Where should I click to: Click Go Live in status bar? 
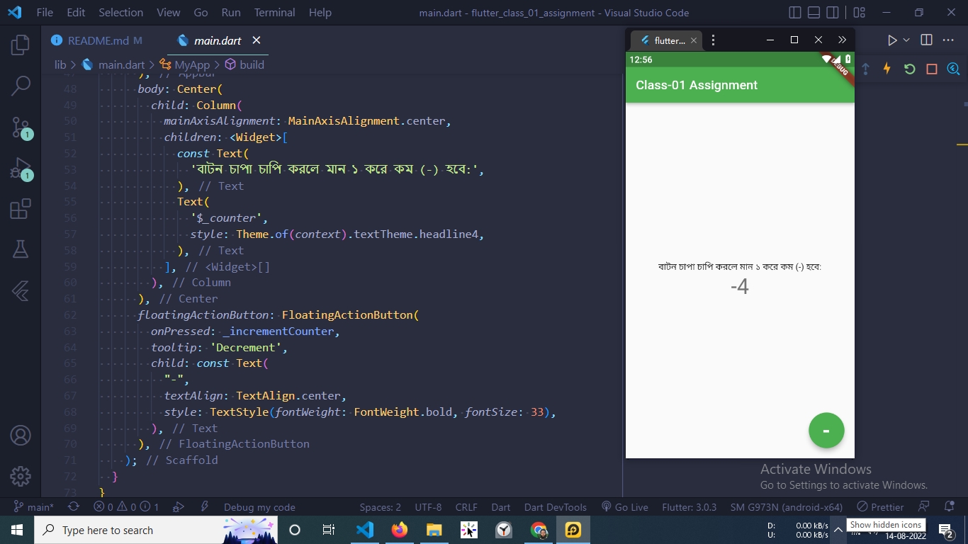tap(624, 507)
